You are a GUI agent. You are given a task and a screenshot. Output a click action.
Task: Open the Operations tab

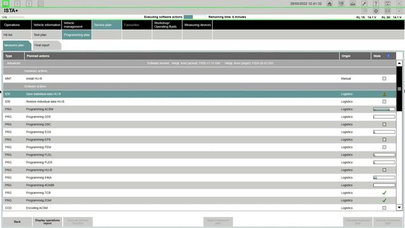coord(16,25)
